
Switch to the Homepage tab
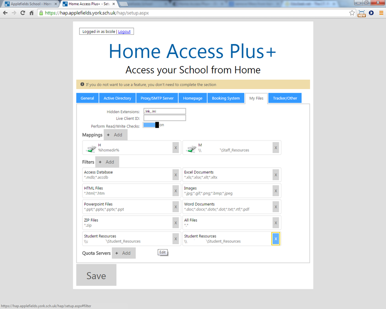point(193,98)
